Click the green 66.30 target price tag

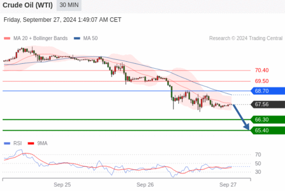(x=268, y=119)
